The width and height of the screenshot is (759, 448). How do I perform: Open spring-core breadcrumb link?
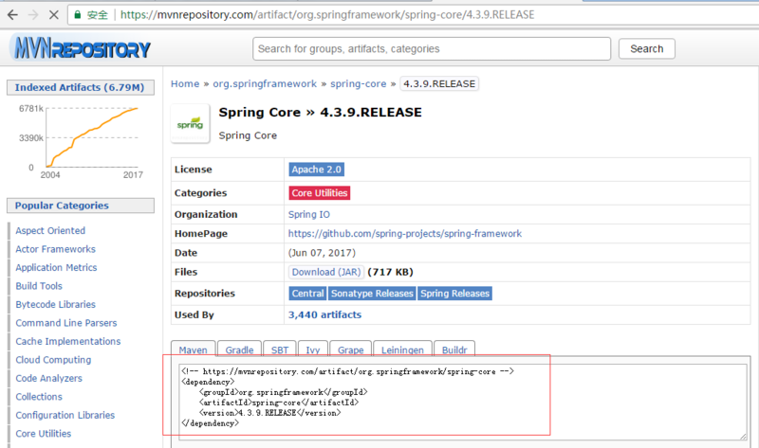point(359,83)
